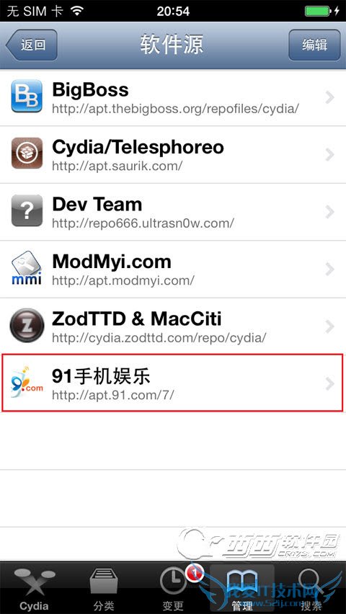Tap the ZodTTD black Z icon

pyautogui.click(x=27, y=325)
